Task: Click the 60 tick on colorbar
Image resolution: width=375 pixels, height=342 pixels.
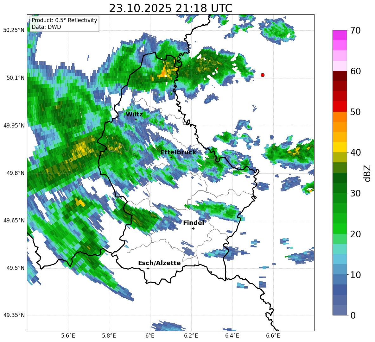Action: pyautogui.click(x=355, y=71)
